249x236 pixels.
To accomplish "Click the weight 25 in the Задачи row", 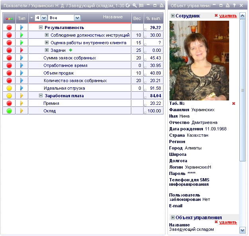I will [138, 50].
